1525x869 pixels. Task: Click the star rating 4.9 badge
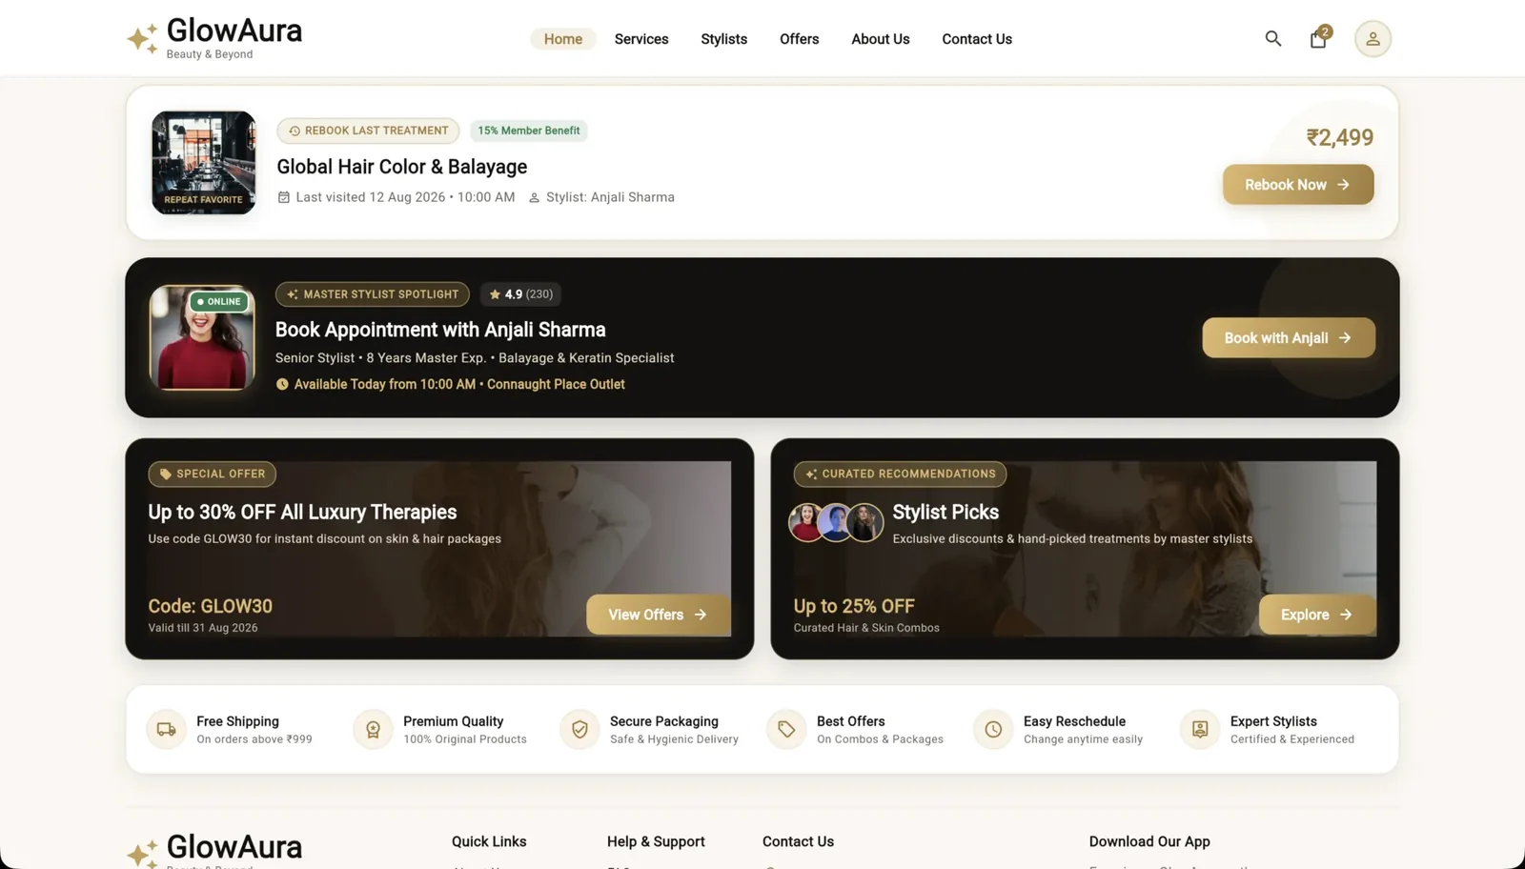coord(521,294)
